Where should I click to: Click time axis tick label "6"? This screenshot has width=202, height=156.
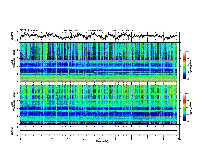click(x=116, y=139)
